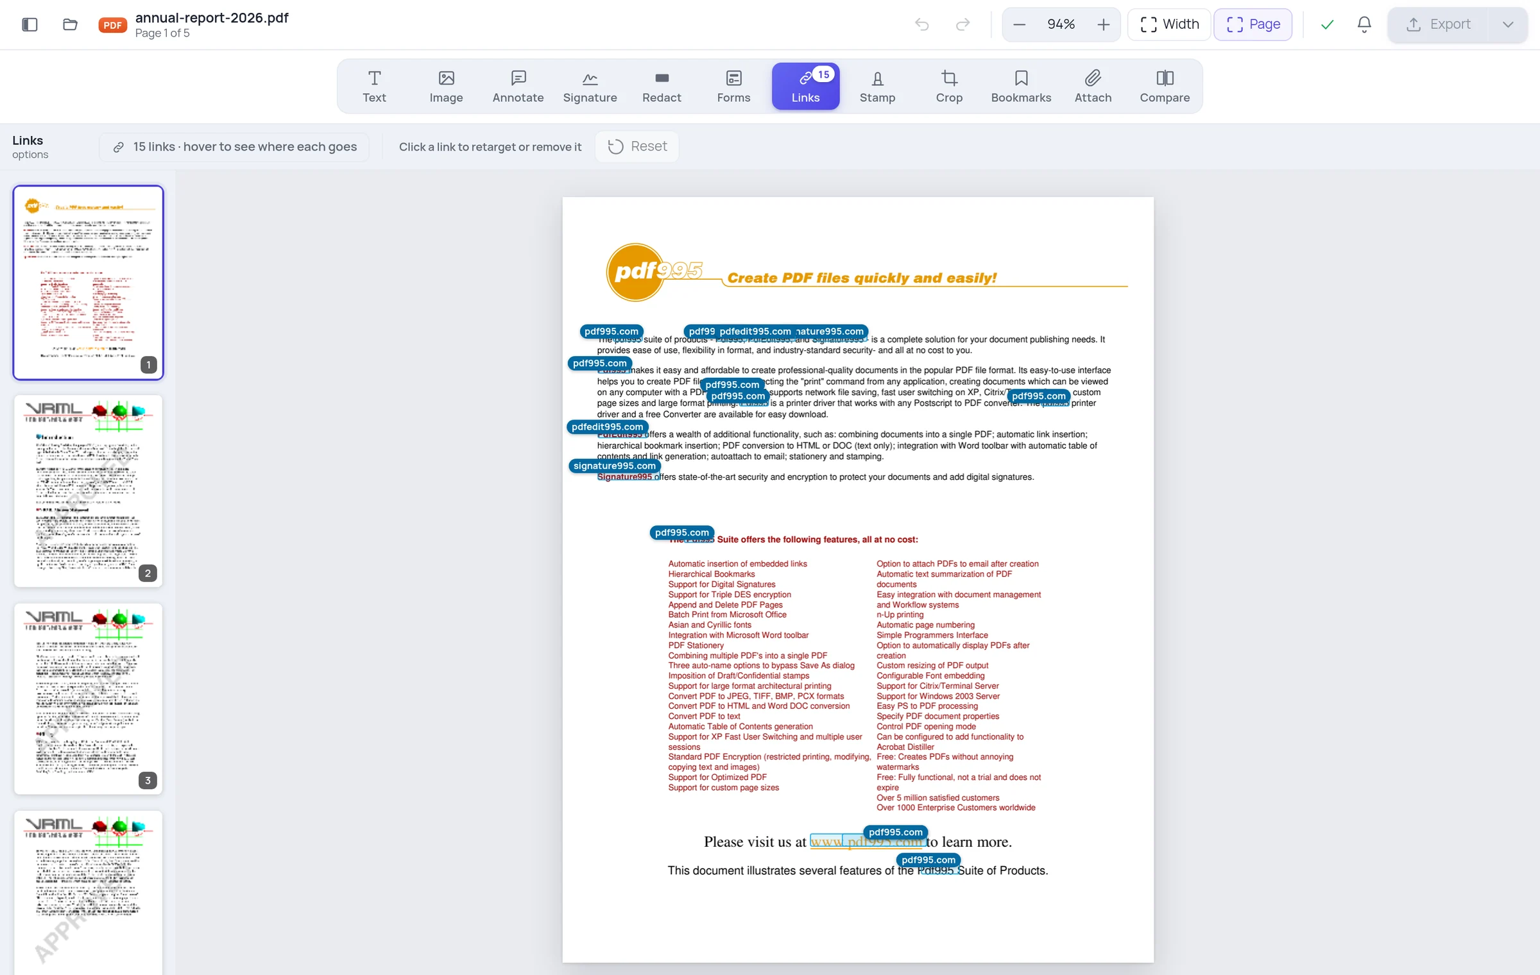Open file via folder icon
Image resolution: width=1540 pixels, height=975 pixels.
coord(70,24)
